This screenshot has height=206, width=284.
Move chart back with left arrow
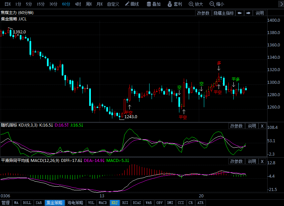pos(239,13)
